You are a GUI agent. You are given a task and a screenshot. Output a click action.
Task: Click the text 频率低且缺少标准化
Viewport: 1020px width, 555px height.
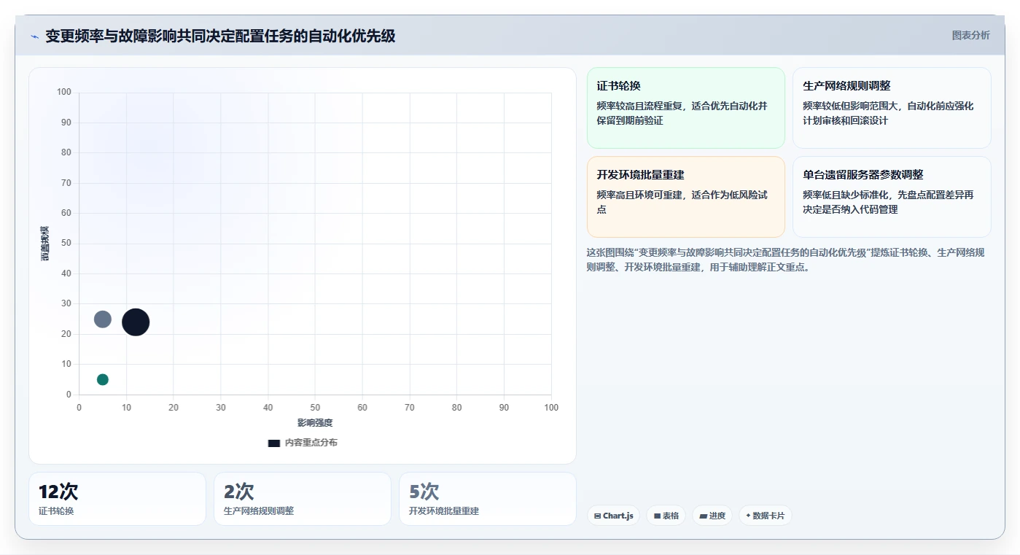tap(888, 202)
